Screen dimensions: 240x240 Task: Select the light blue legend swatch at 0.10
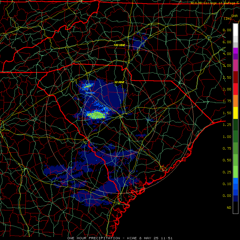click(x=235, y=181)
